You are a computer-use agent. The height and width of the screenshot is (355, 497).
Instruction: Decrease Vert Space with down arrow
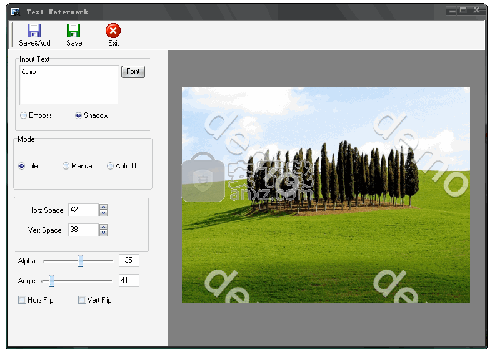[103, 233]
